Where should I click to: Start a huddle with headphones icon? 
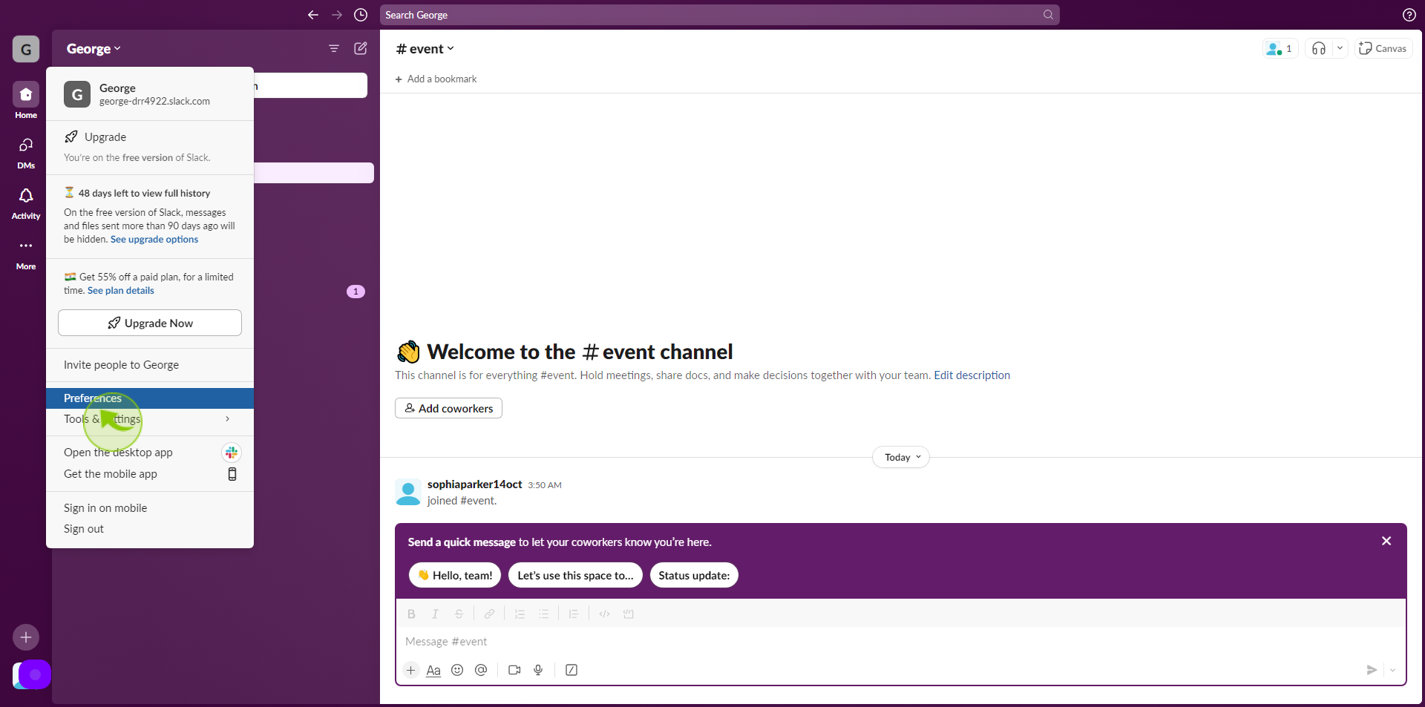point(1319,48)
